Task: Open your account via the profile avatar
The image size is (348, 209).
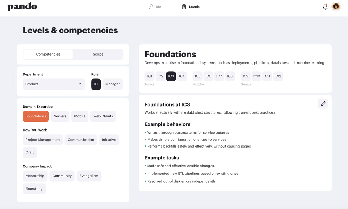Action: 335,7
